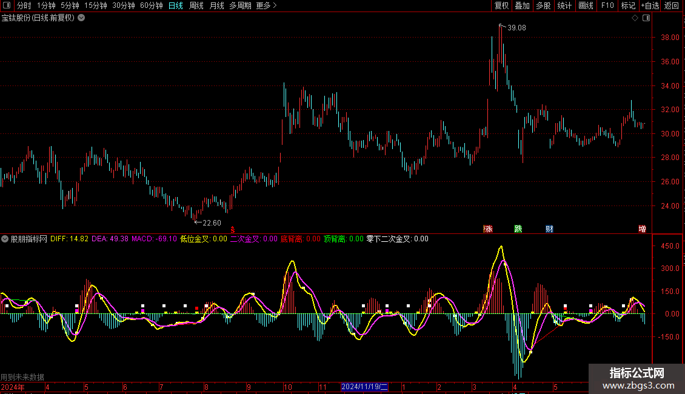Switch to 分时 intraday view

(x=24, y=5)
